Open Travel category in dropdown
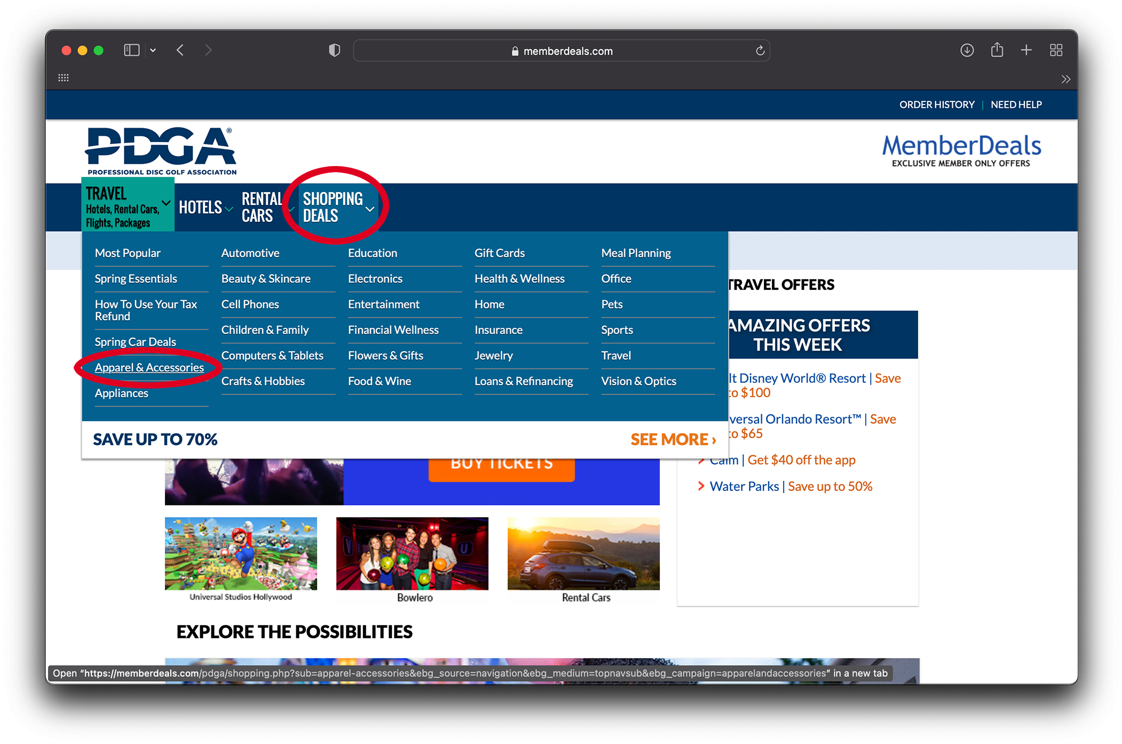The width and height of the screenshot is (1122, 744). click(616, 355)
